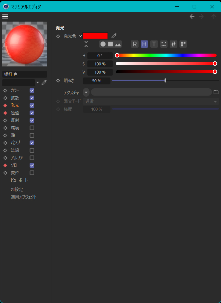Viewport: 221px width, 303px height.
Task: Select the square spectrum mode icon
Action: pyautogui.click(x=110, y=44)
